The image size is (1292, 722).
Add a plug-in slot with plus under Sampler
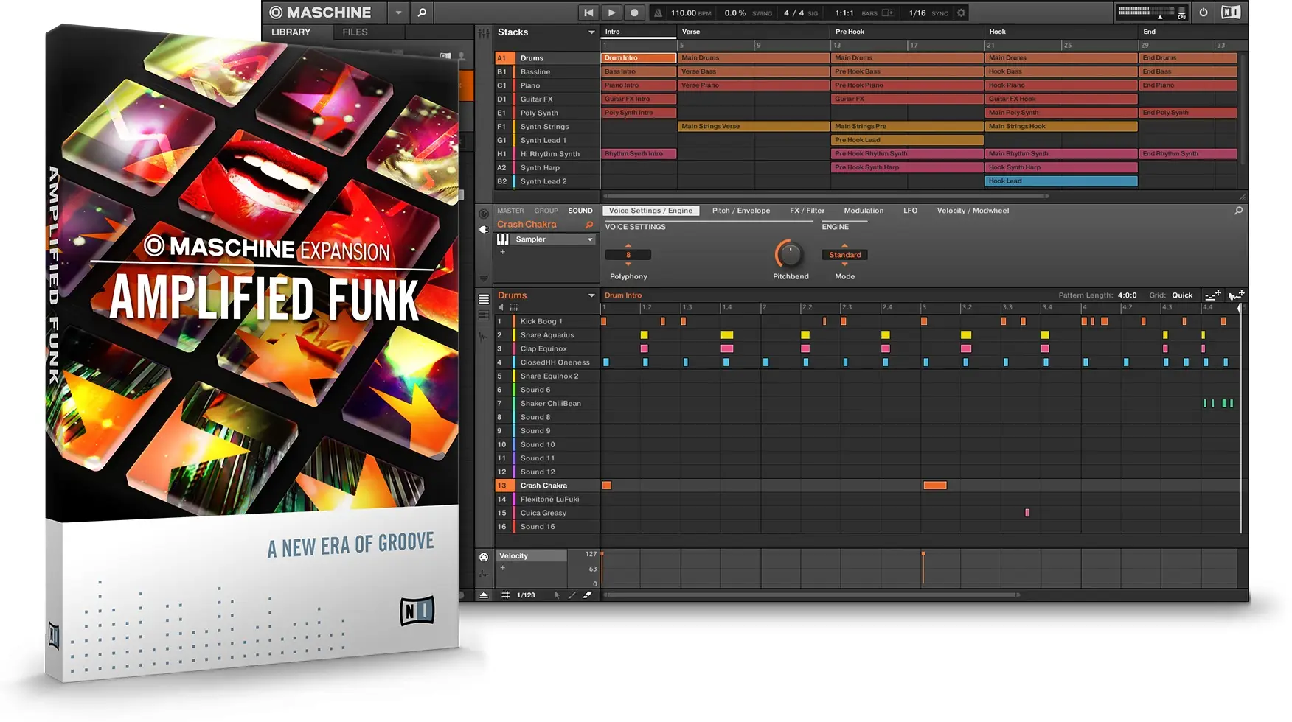(x=503, y=252)
